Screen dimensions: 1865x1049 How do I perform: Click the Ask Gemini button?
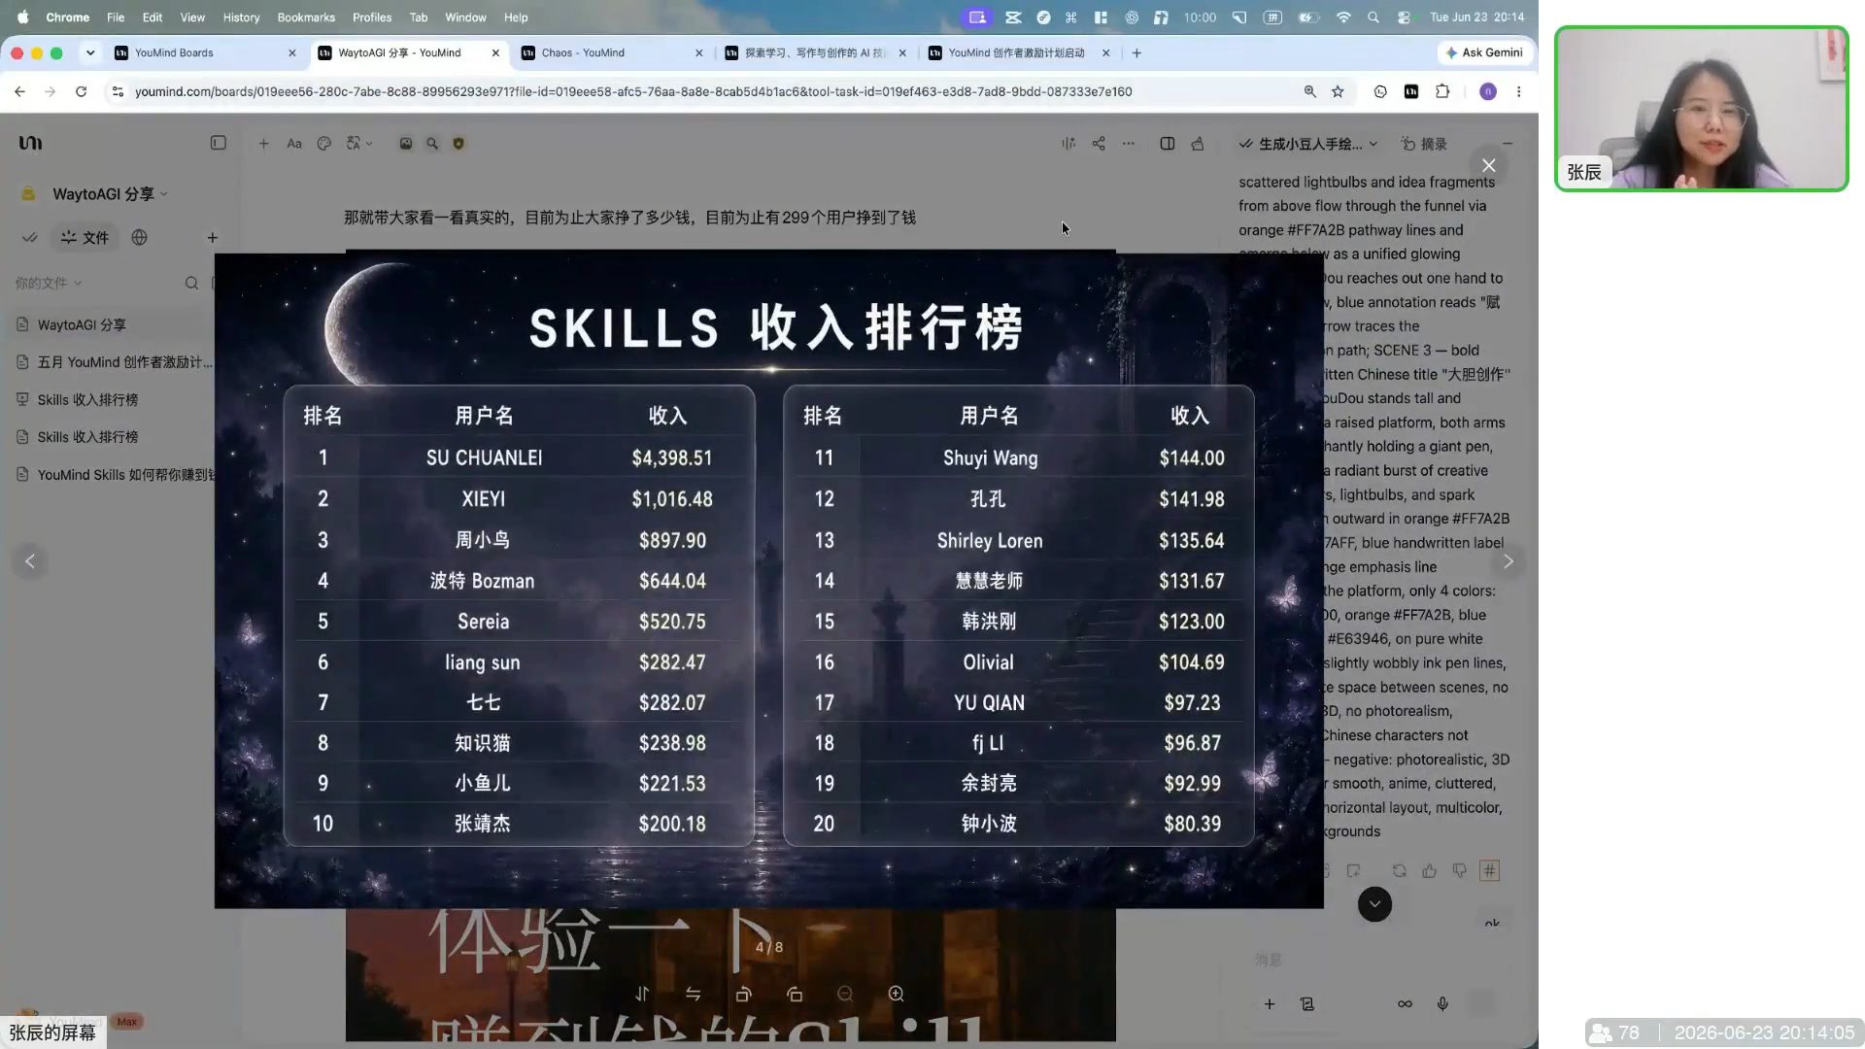(1484, 52)
